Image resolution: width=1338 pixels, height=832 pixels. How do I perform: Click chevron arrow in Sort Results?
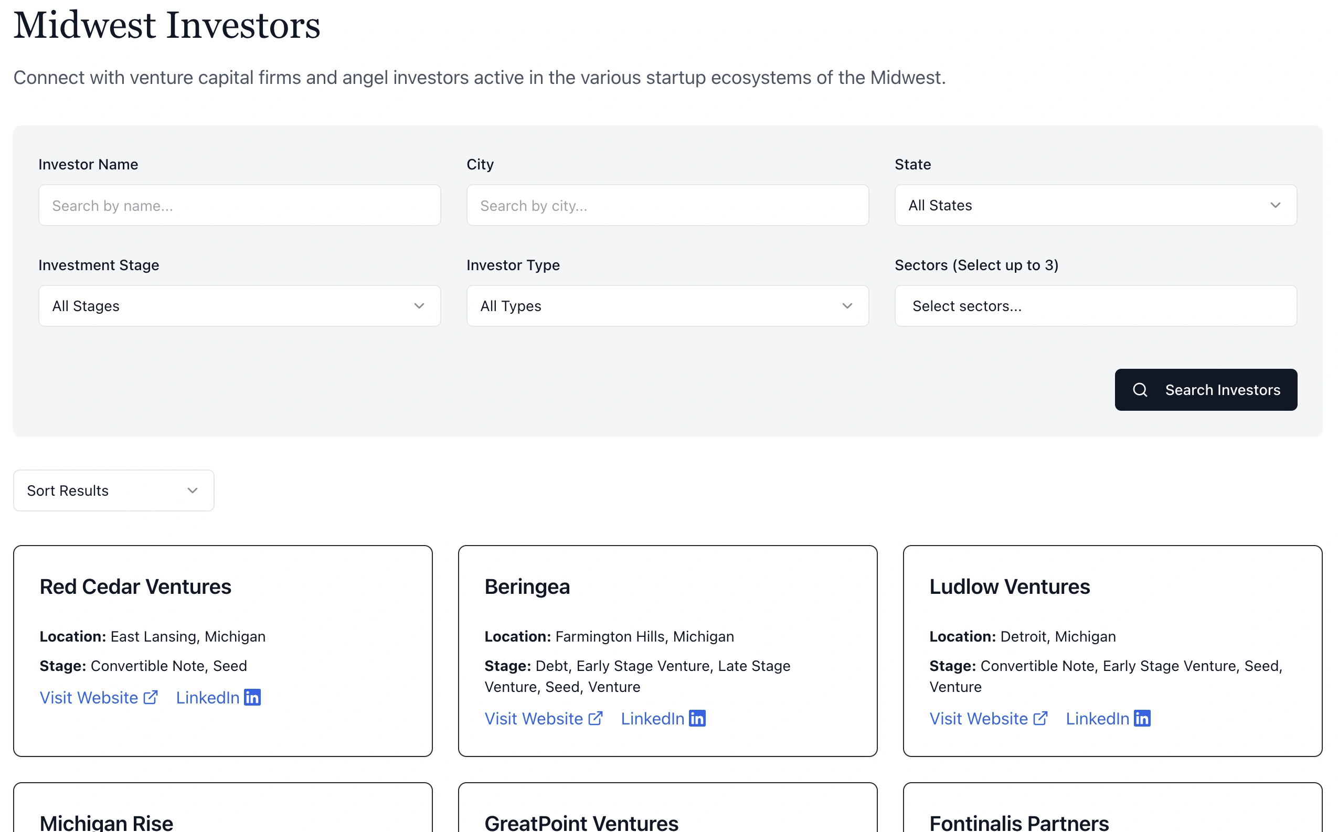[x=192, y=490]
